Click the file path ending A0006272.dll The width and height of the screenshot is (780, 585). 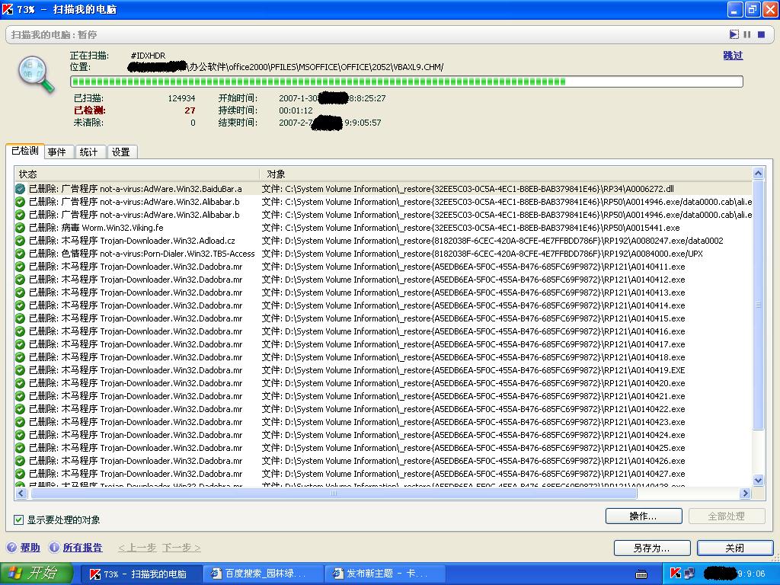pyautogui.click(x=468, y=189)
